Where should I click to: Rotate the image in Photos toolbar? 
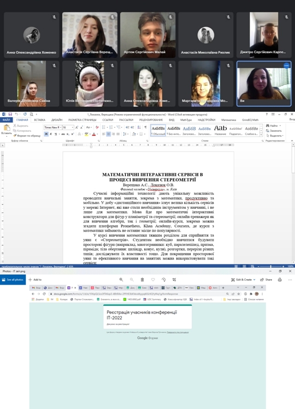coord(163,280)
